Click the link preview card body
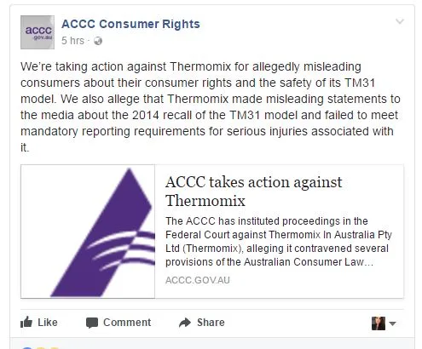 tap(212, 232)
